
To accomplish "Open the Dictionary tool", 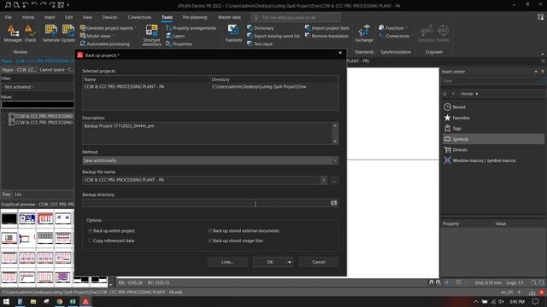I will (260, 28).
